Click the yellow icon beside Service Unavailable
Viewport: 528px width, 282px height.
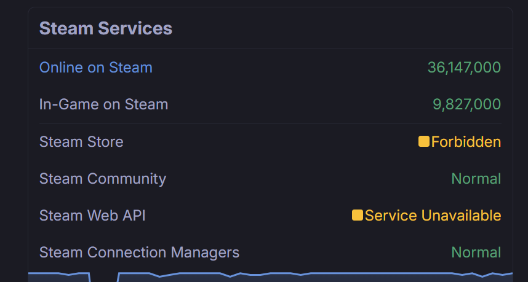tap(358, 215)
